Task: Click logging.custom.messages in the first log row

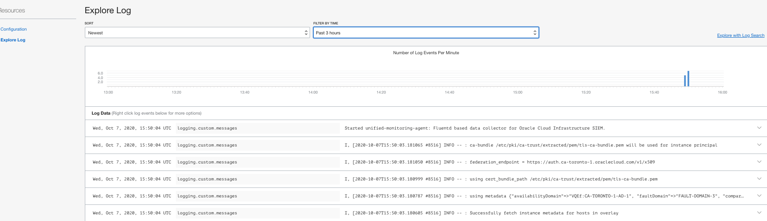Action: (207, 128)
